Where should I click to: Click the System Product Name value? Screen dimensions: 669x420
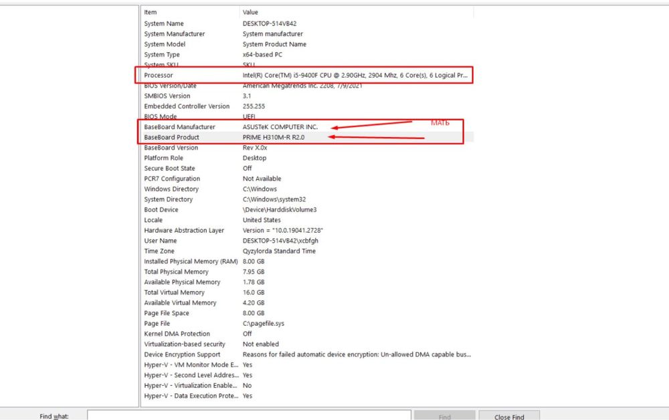coord(274,44)
